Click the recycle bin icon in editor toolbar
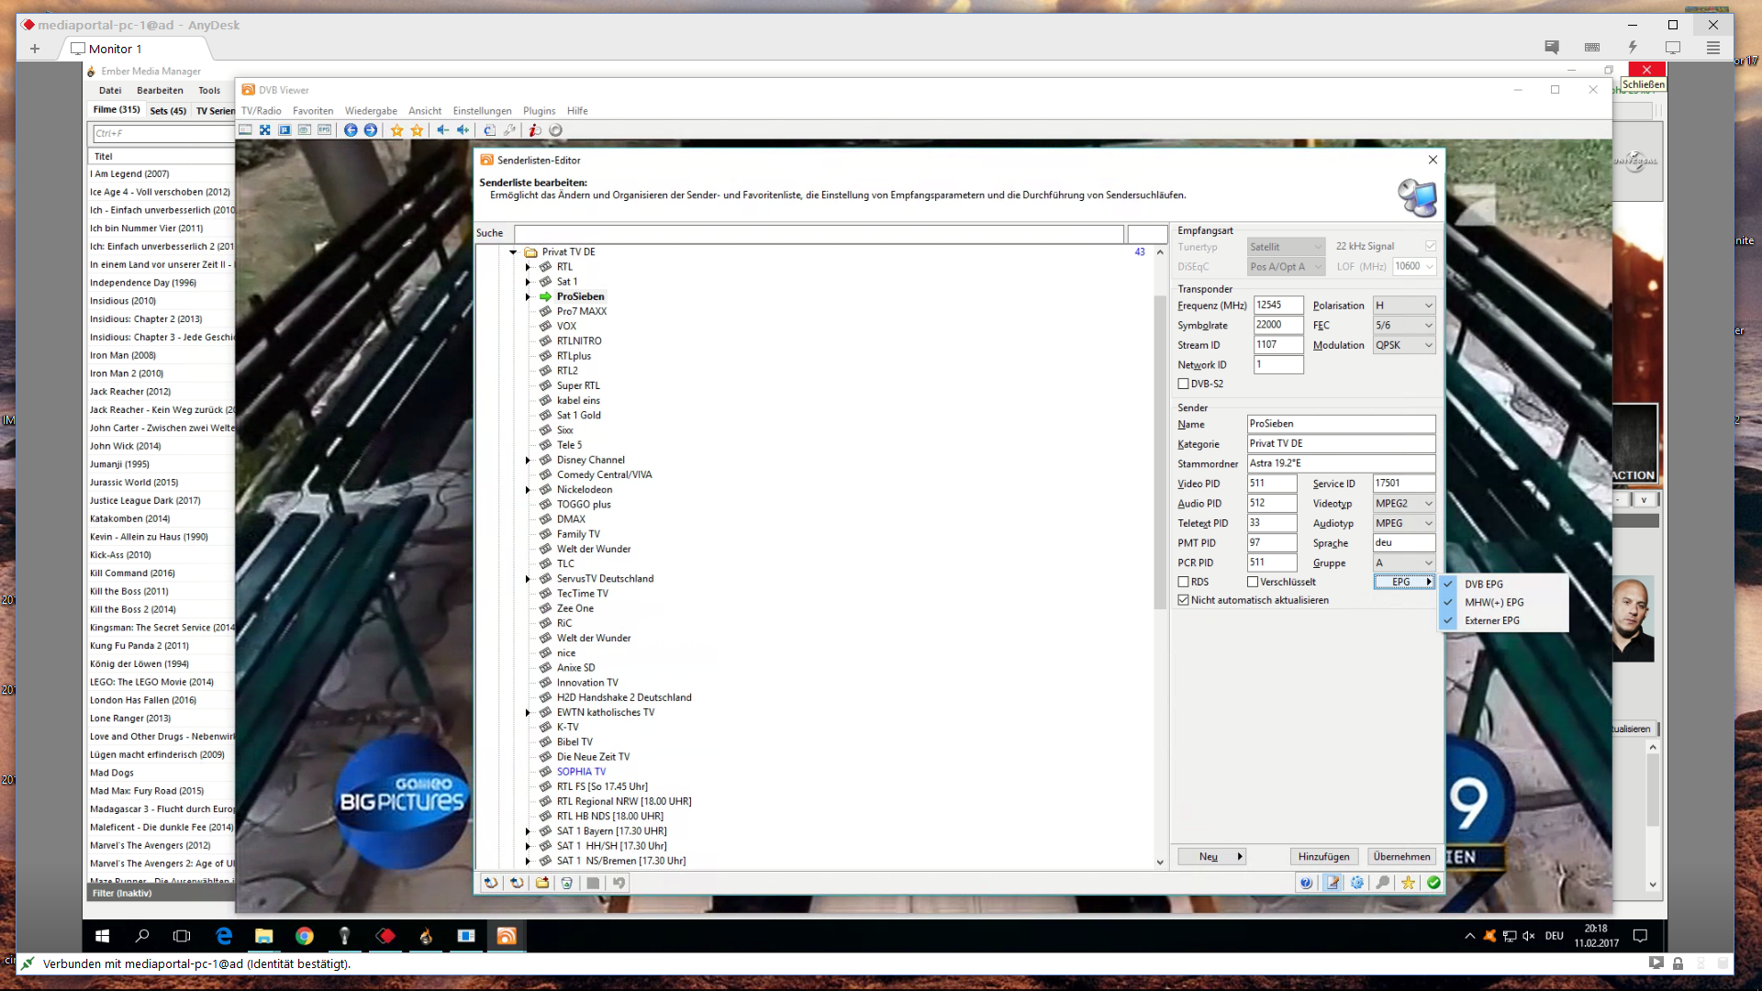The height and width of the screenshot is (991, 1762). [567, 883]
